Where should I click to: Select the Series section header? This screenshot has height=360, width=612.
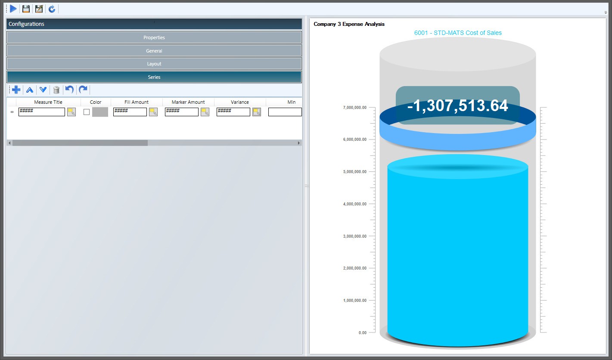(x=154, y=77)
